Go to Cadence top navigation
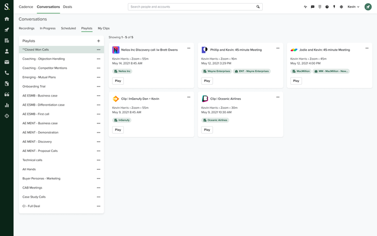The width and height of the screenshot is (377, 236). (26, 7)
